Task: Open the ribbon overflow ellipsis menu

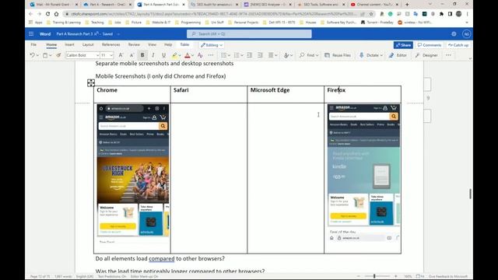Action: coord(448,55)
